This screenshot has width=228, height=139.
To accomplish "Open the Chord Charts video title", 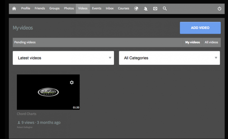I will pos(27,114).
